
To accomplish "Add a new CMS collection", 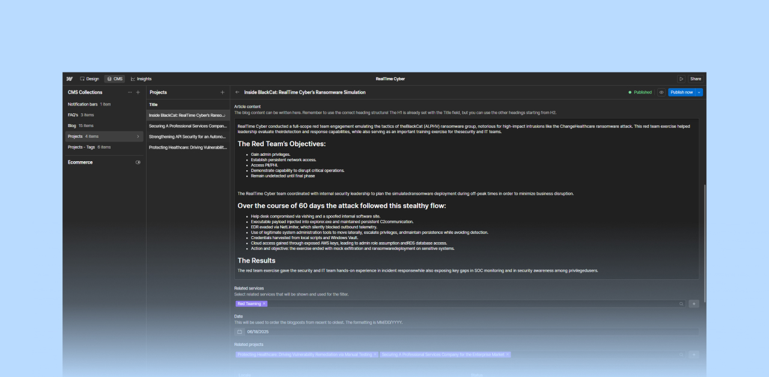I will (x=138, y=92).
